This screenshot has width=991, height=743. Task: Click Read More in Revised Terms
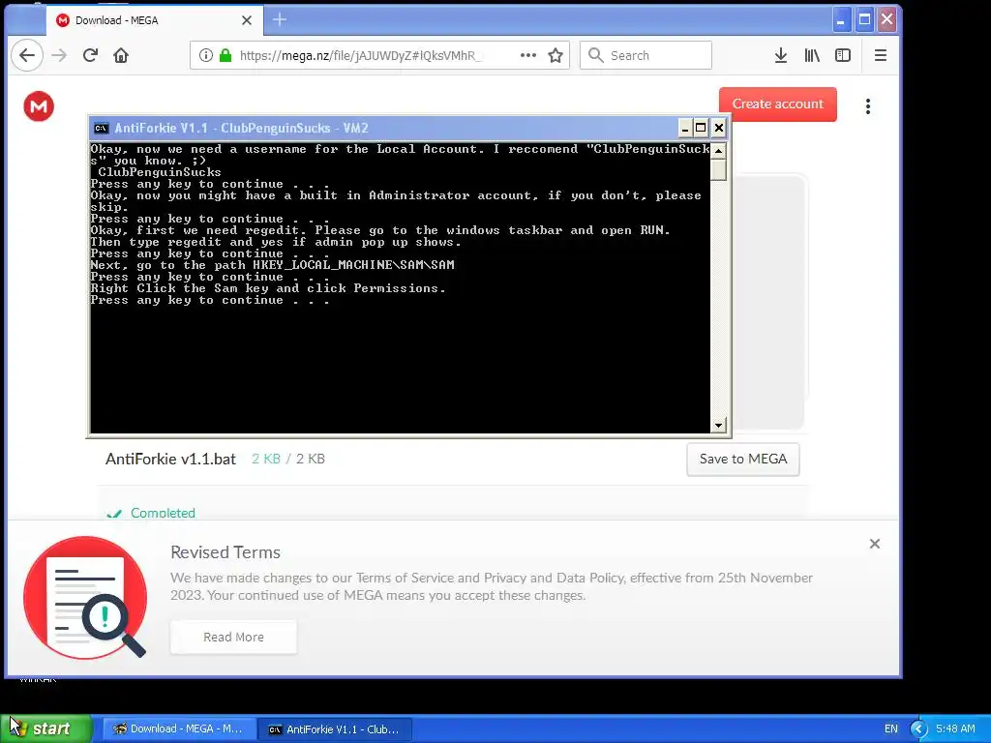(233, 637)
